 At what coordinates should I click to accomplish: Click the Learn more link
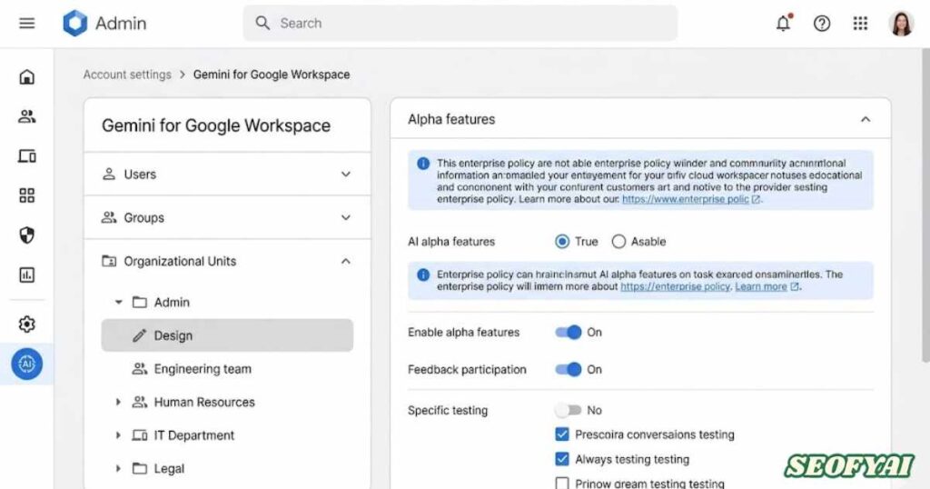click(x=761, y=286)
